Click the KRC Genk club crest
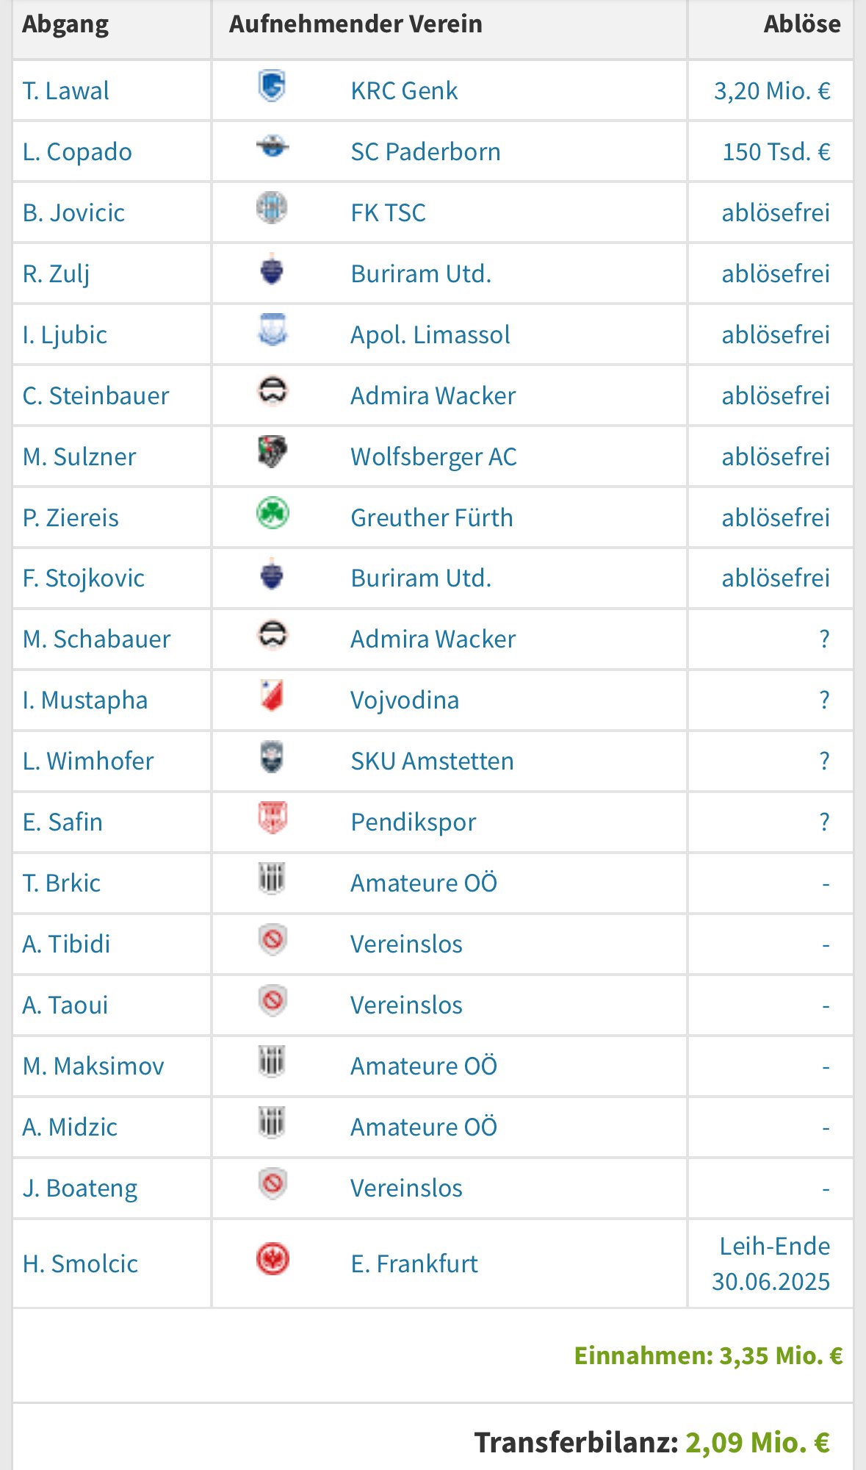 click(272, 87)
